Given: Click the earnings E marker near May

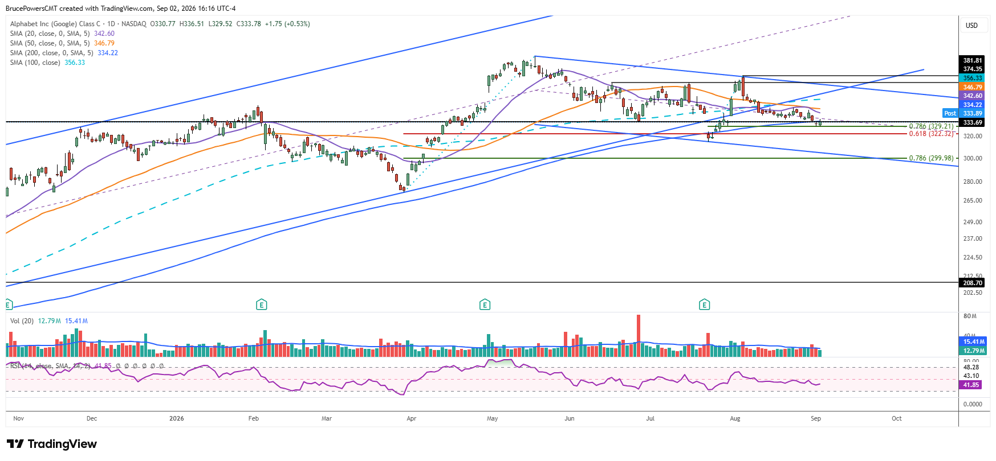Looking at the screenshot, I should (485, 304).
